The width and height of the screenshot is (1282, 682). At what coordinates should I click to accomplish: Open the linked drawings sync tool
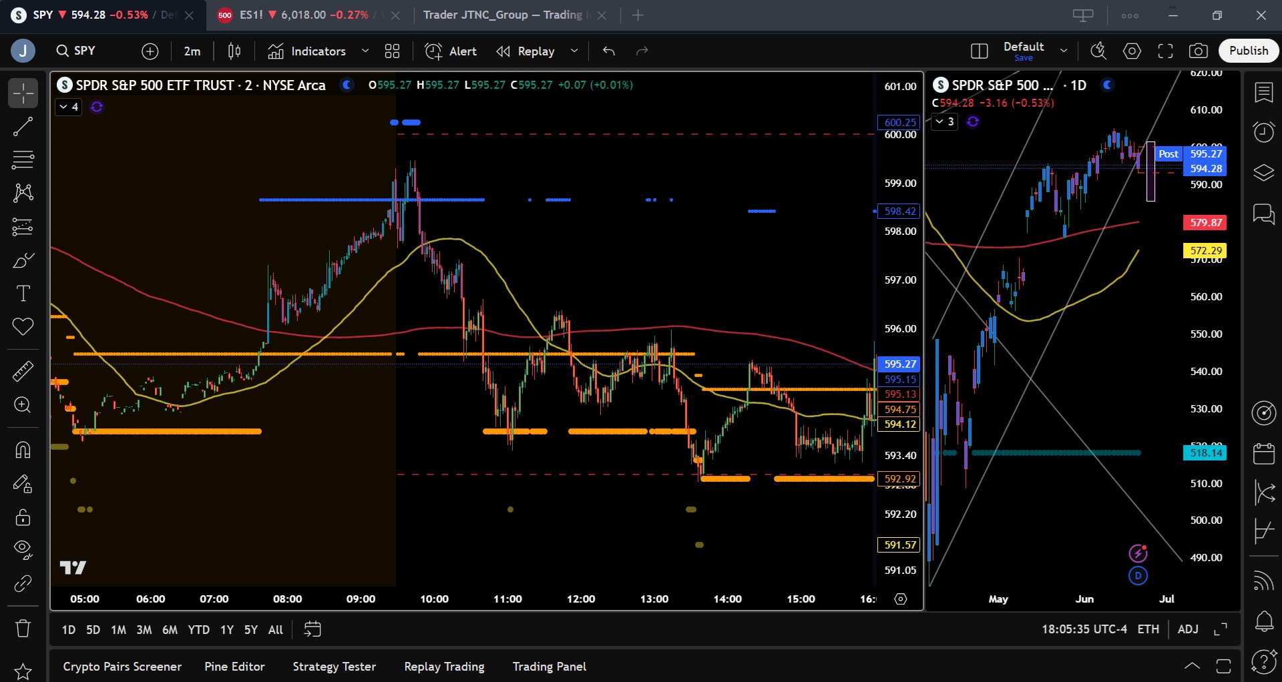23,584
